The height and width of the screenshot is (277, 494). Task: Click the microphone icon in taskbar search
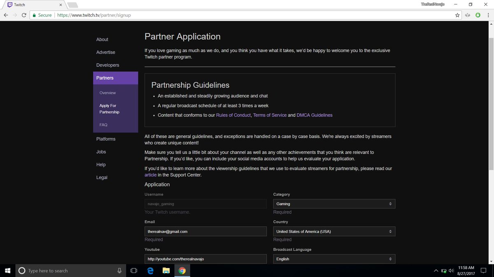[x=119, y=270]
